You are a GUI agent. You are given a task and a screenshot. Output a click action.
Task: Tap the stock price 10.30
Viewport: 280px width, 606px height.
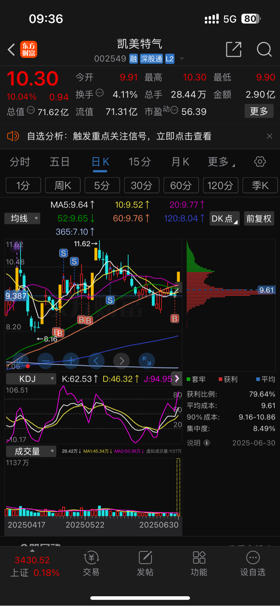[x=32, y=78]
